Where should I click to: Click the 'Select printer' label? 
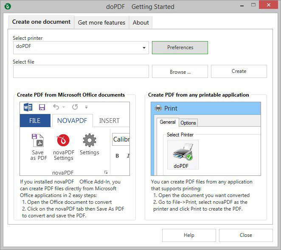pos(28,38)
